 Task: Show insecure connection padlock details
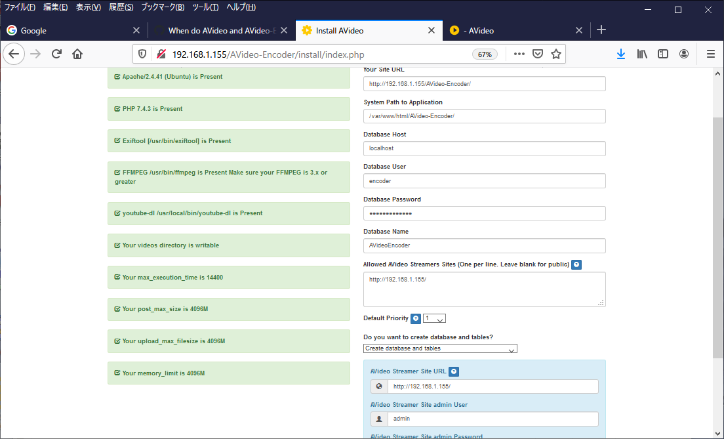tap(161, 54)
